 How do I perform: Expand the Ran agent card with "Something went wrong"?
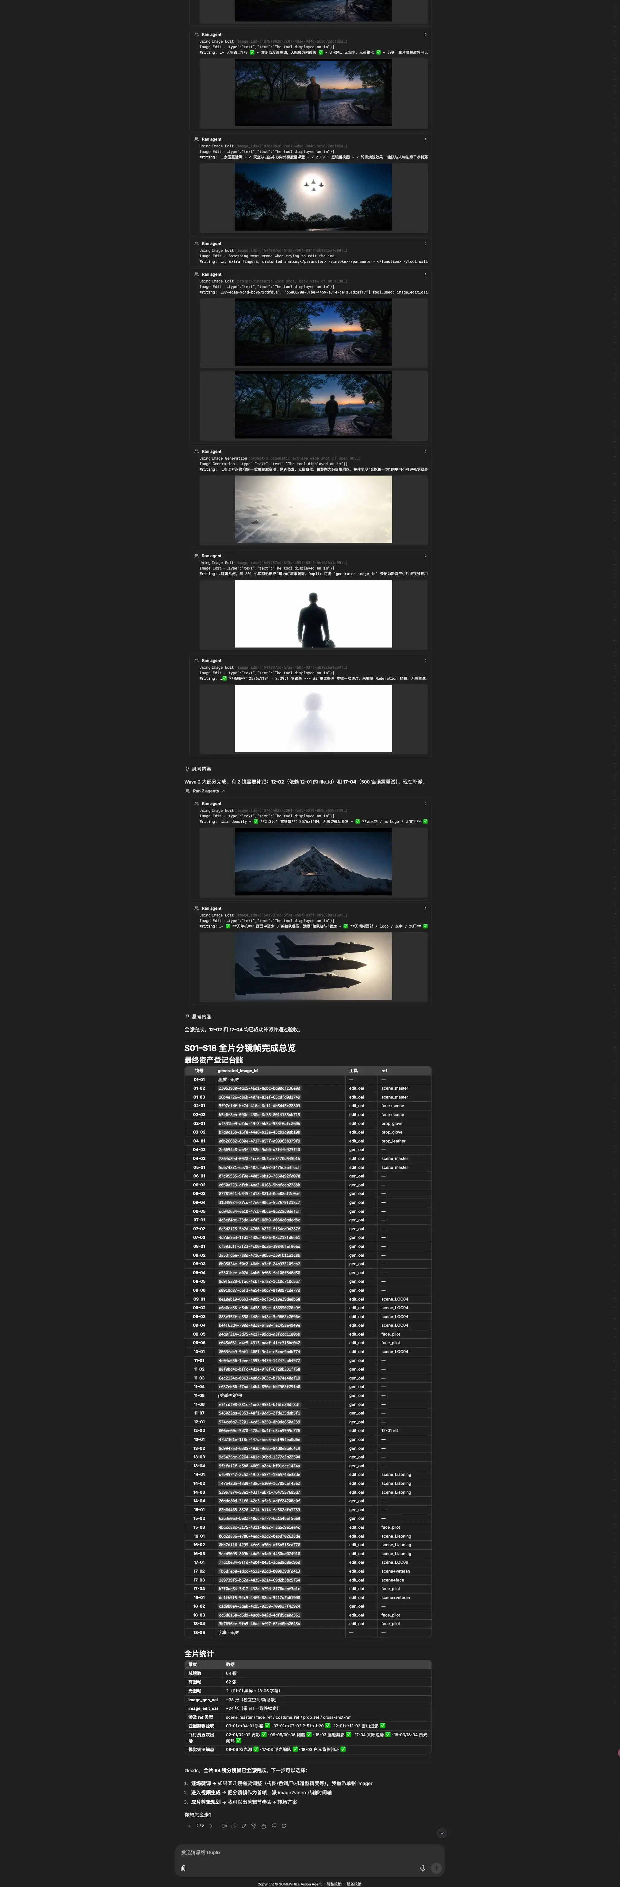click(x=310, y=243)
